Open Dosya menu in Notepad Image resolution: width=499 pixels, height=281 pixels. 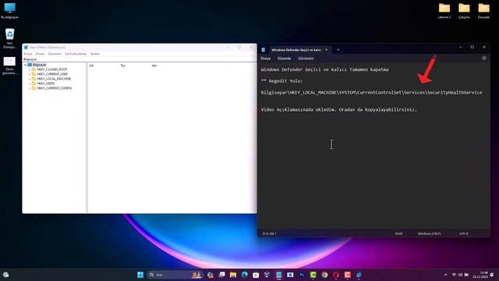click(265, 59)
